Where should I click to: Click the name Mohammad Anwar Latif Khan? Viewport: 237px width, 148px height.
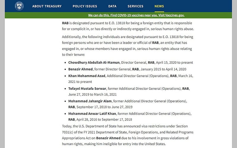[92, 114]
